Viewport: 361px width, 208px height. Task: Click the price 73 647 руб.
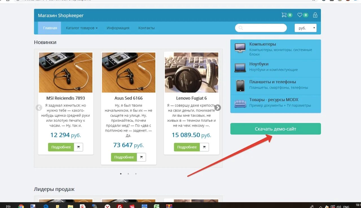tap(129, 145)
